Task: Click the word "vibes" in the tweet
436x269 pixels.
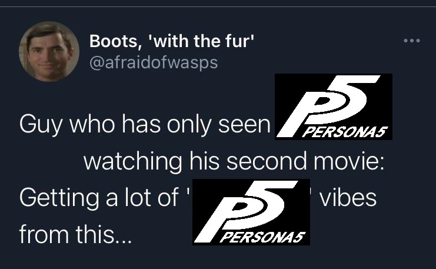Action: point(348,197)
